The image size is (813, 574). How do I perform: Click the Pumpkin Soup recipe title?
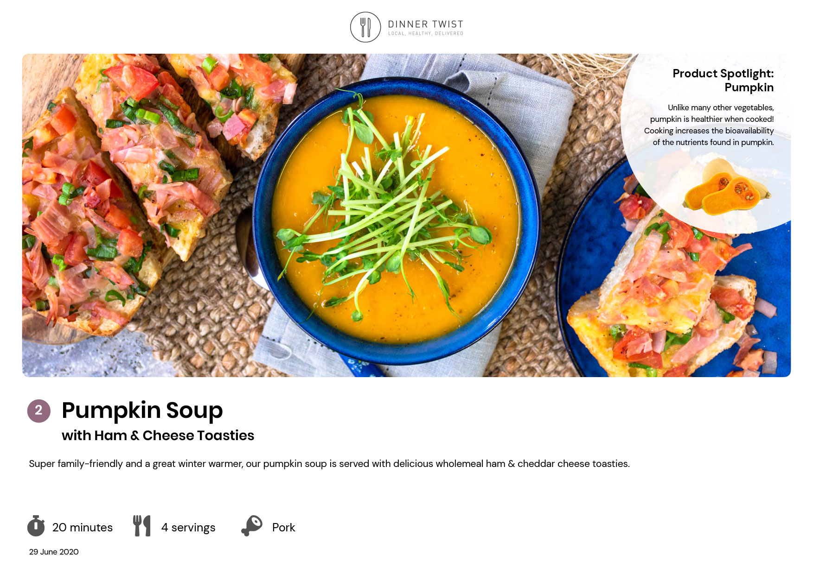point(142,410)
